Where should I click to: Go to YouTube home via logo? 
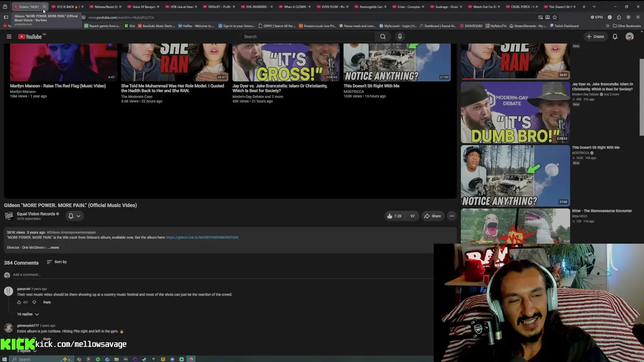[30, 37]
